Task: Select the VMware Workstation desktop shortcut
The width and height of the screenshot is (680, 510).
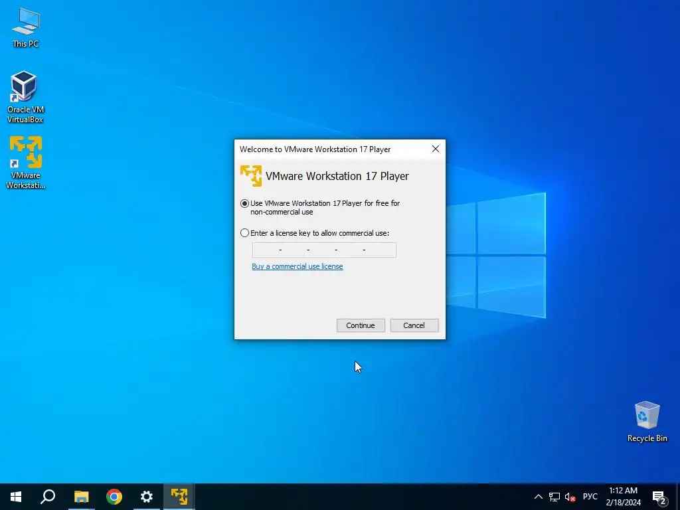Action: pos(26,163)
